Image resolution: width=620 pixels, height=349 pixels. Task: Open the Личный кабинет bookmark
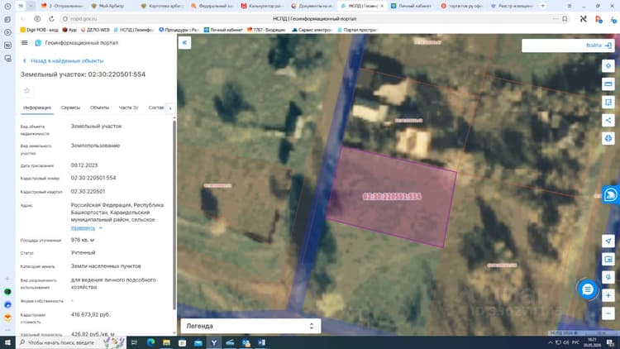tap(223, 30)
